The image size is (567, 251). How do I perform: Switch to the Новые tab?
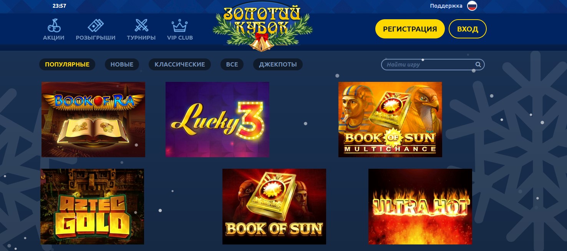coord(122,65)
